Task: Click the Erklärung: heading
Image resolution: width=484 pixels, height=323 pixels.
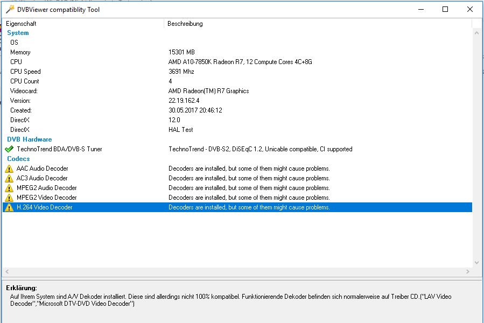Action: tap(22, 288)
